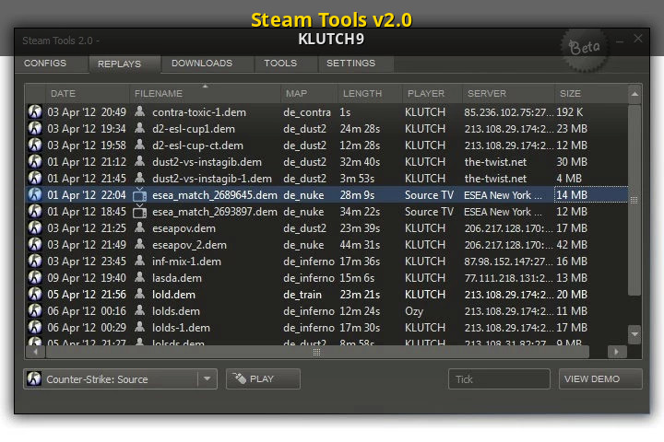Go to the SETTINGS tab

click(350, 64)
